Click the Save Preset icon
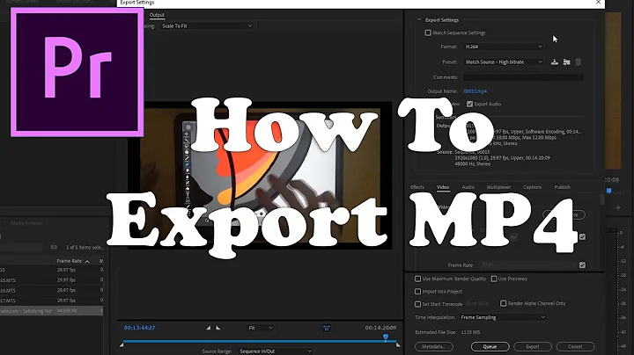634x355 pixels. [x=555, y=62]
